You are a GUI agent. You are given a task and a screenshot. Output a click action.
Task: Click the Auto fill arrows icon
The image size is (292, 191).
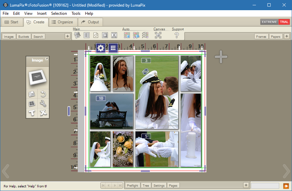click(x=145, y=35)
